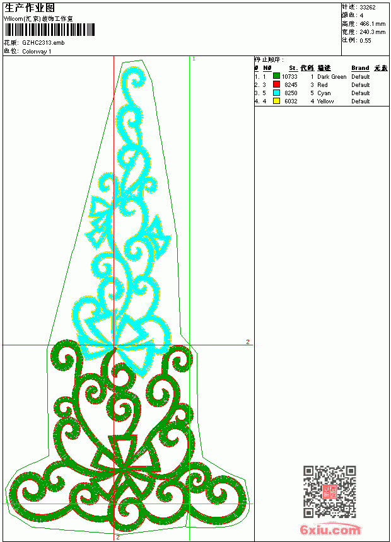Click the green marker number 1 at top
Screen dimensions: 391x542
(x=194, y=59)
